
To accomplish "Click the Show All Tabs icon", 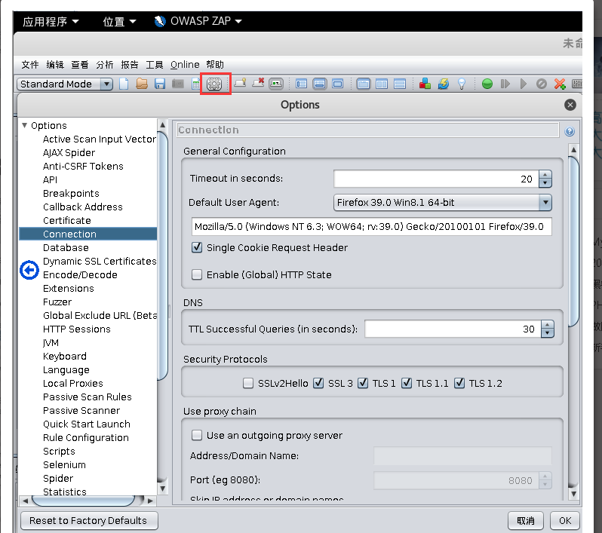I will 240,83.
